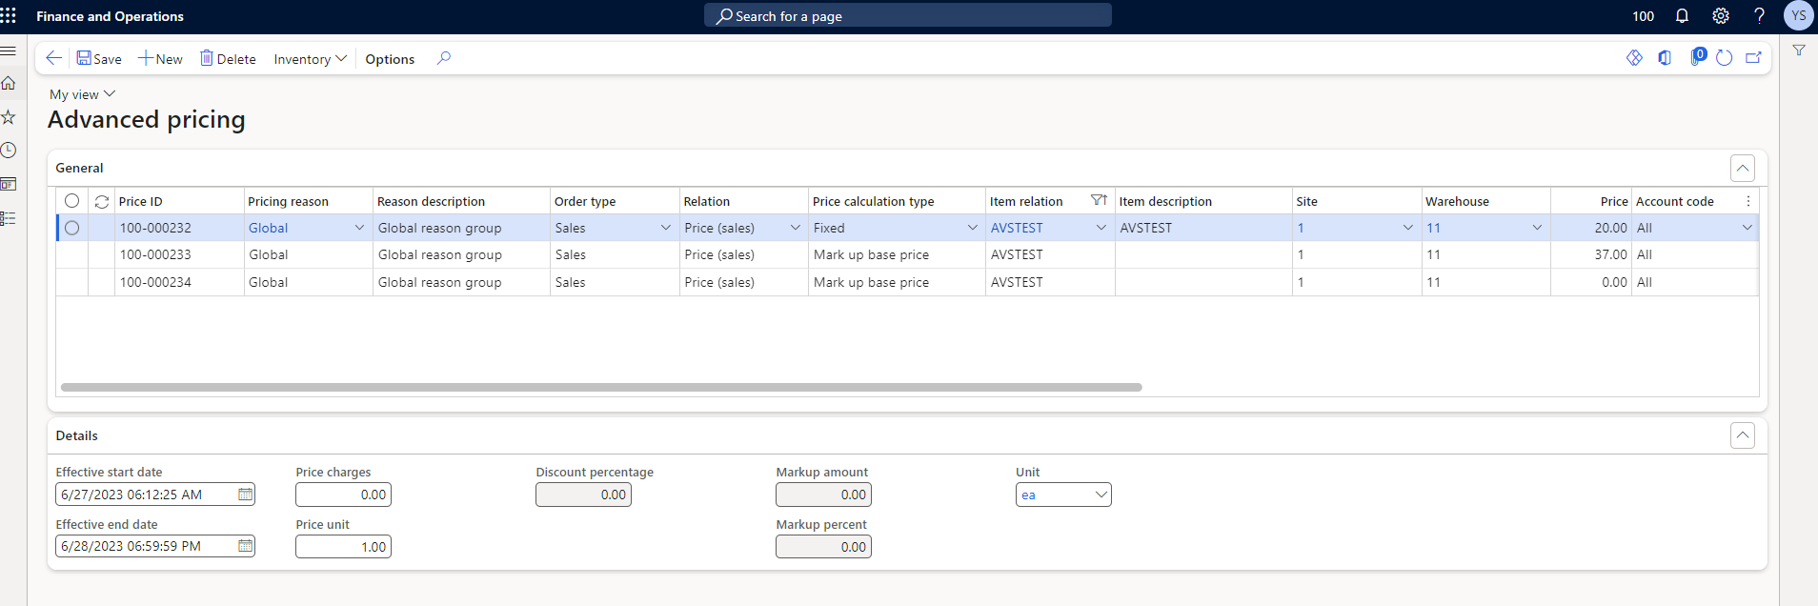This screenshot has height=606, width=1818.
Task: Refresh the page with the circular arrow
Action: click(x=1724, y=58)
